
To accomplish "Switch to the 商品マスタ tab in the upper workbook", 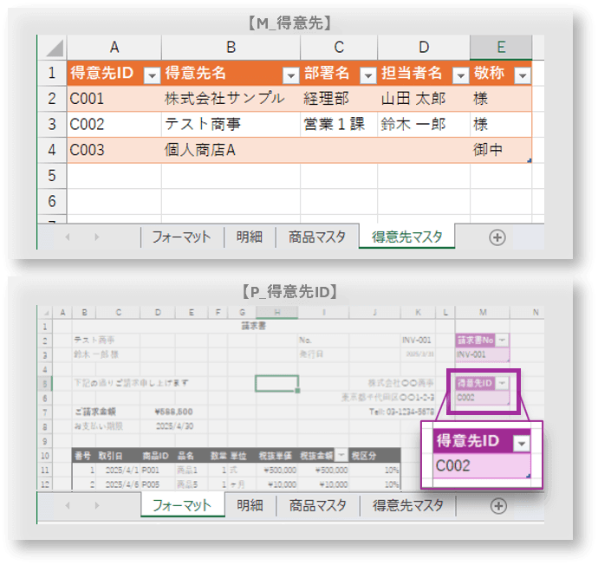I will (x=317, y=236).
